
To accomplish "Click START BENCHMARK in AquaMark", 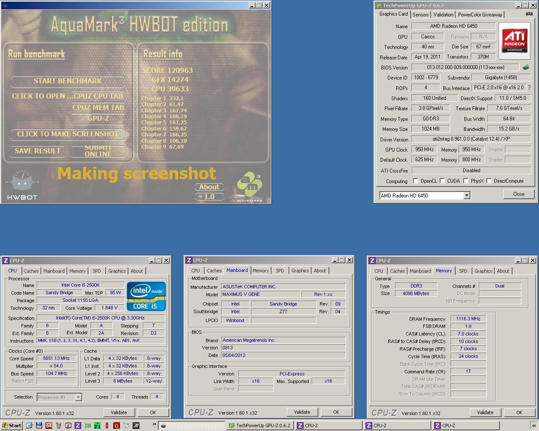I will pos(68,81).
